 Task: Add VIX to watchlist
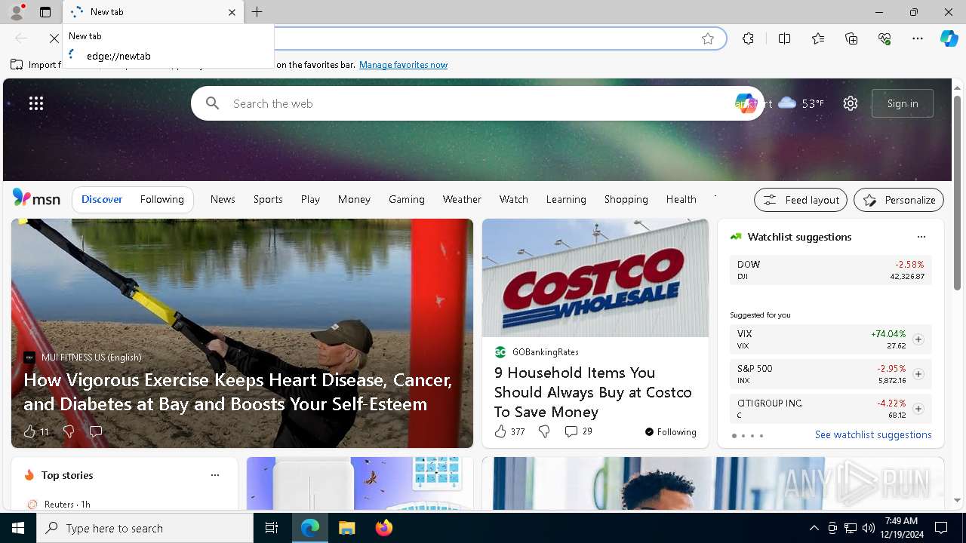918,339
